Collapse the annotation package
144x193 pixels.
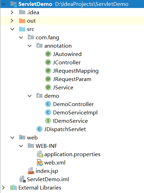tap(29, 46)
